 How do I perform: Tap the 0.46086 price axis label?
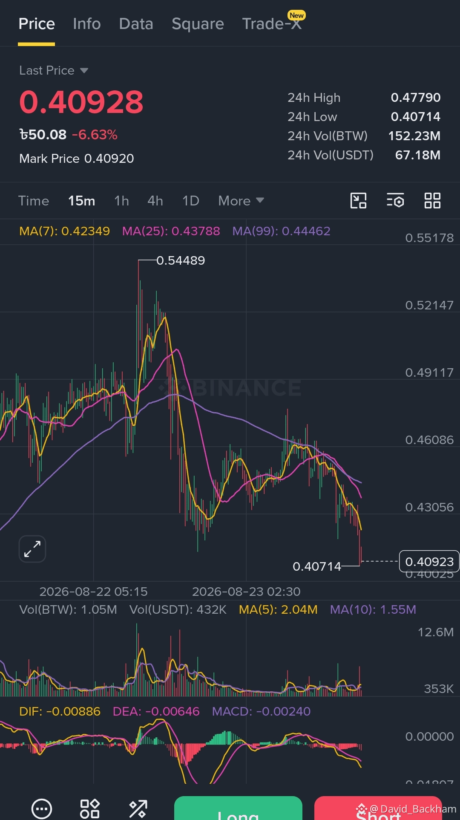point(429,440)
